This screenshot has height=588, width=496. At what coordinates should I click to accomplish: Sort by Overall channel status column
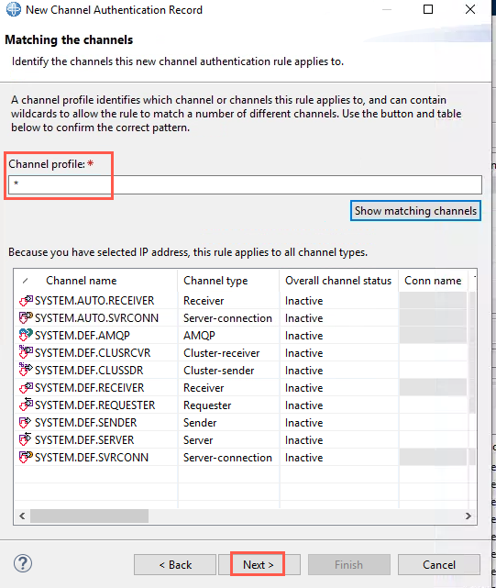338,281
